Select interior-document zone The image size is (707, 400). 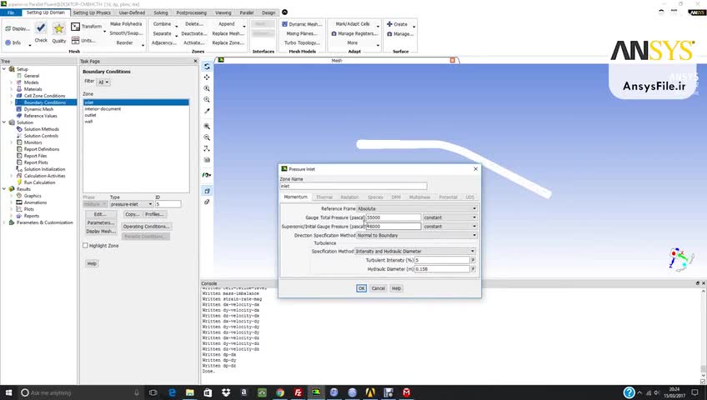point(136,108)
